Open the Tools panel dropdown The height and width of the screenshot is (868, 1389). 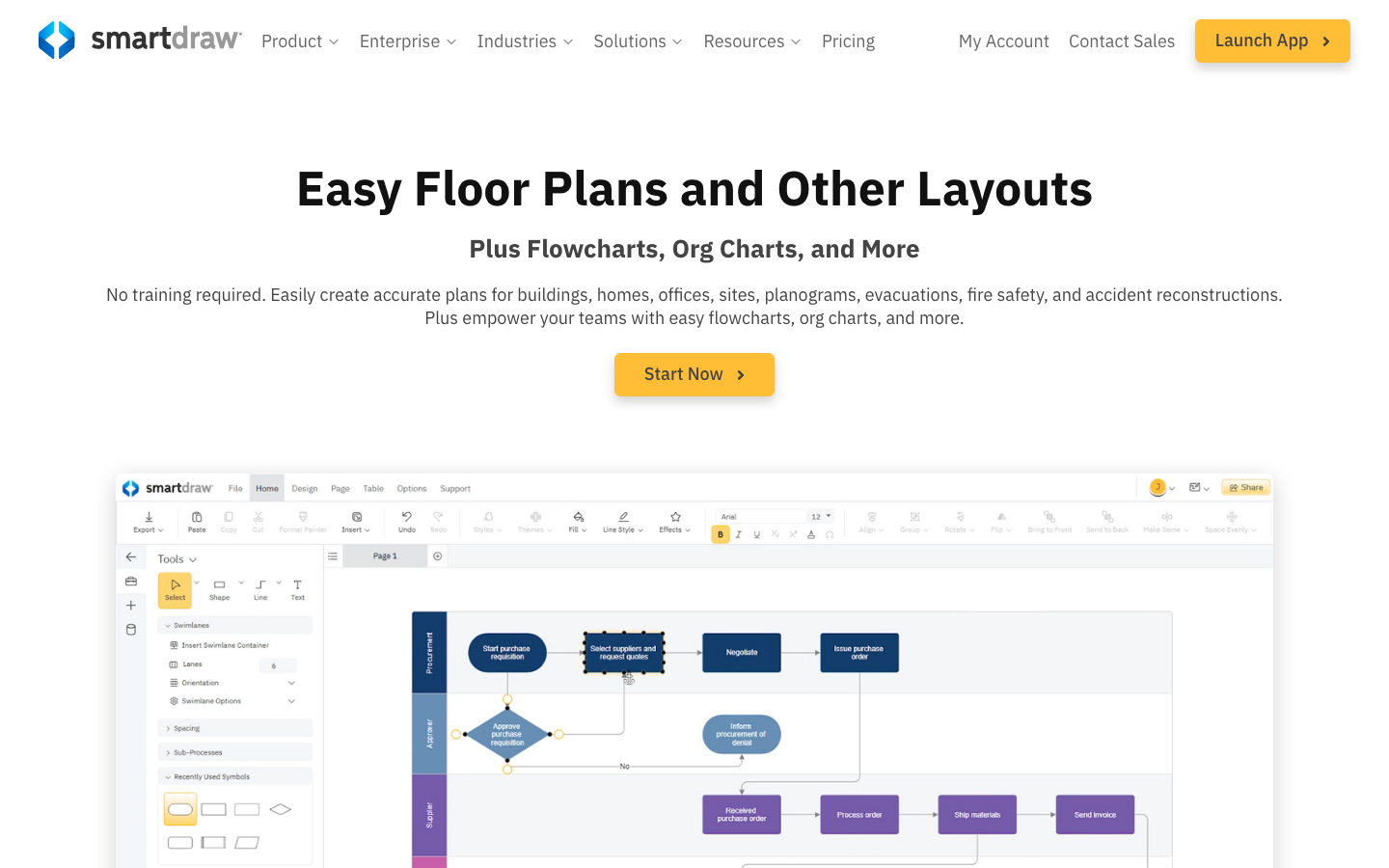(177, 559)
